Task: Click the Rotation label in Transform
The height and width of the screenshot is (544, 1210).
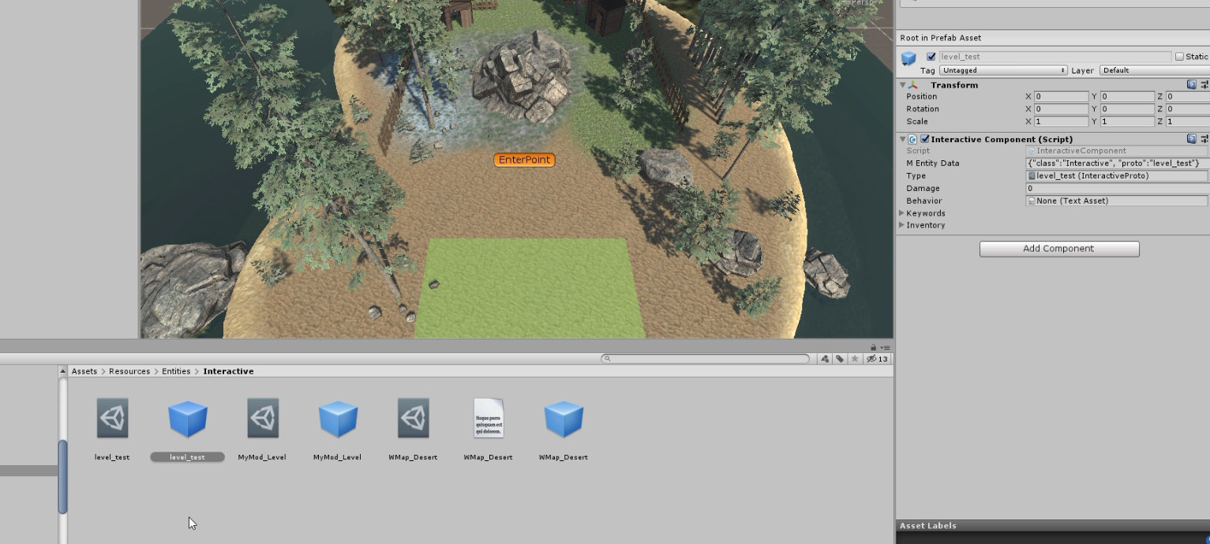Action: [923, 109]
